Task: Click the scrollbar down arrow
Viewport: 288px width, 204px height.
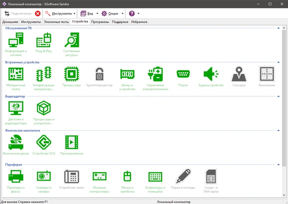Action: pyautogui.click(x=284, y=195)
